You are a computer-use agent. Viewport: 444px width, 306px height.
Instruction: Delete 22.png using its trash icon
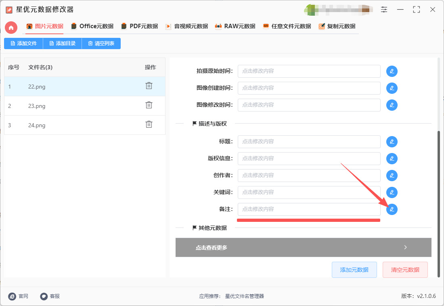coord(149,86)
